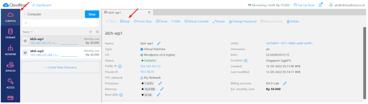The image size is (368, 104).
Task: Edit the Processor 1 VCPU setting
Action: tap(160, 83)
